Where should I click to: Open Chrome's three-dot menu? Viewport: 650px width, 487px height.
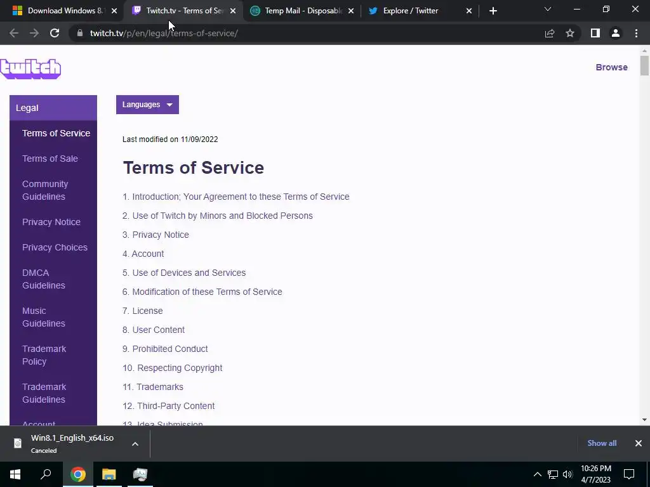pos(636,33)
